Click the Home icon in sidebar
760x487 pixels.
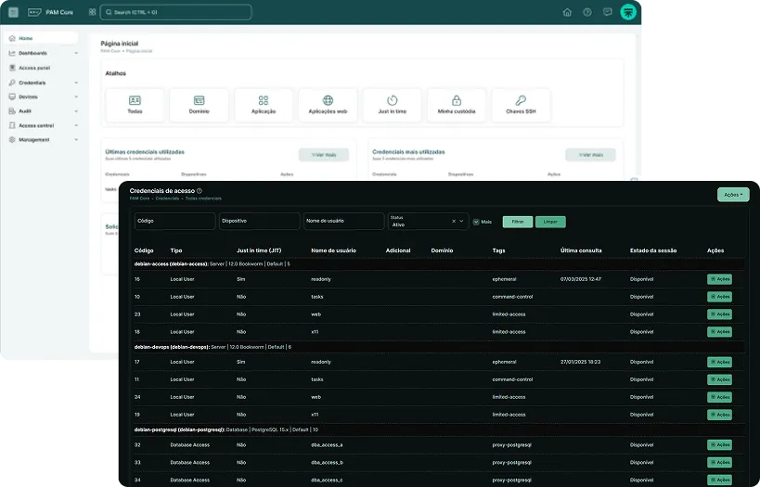12,38
